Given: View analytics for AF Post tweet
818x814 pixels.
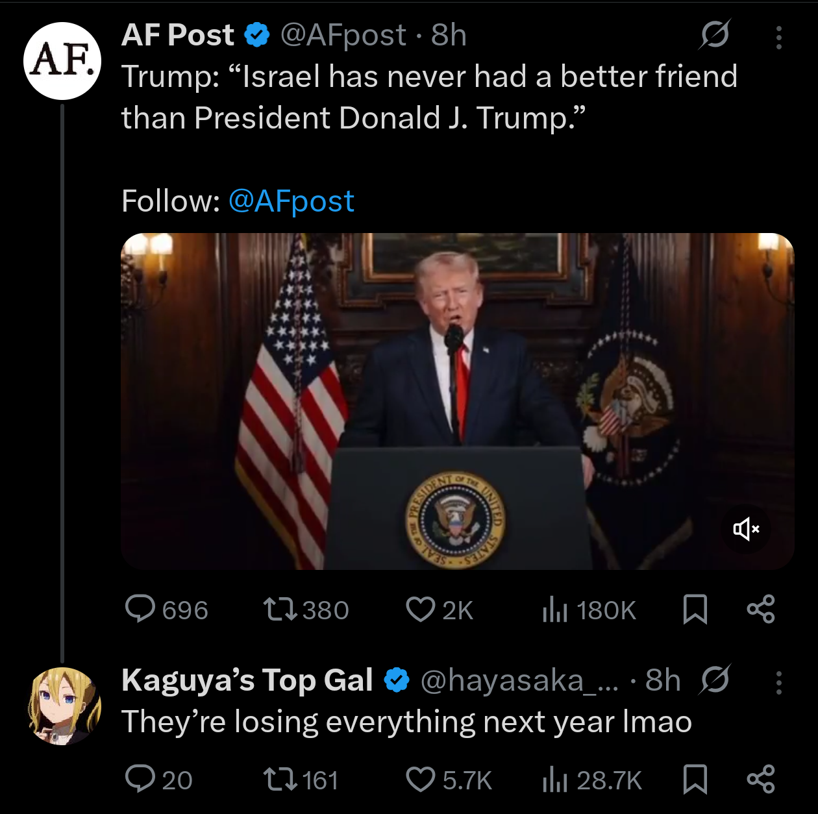Looking at the screenshot, I should pos(555,610).
